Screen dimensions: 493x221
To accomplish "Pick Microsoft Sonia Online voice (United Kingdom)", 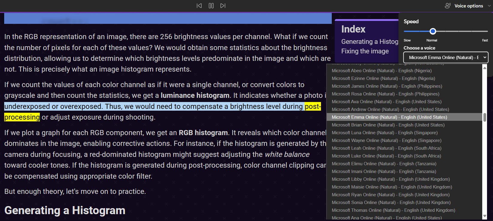I will [391, 203].
